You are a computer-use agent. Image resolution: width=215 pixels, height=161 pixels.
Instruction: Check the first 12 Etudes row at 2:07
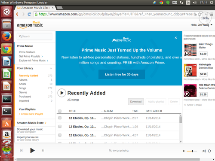pos(60,118)
